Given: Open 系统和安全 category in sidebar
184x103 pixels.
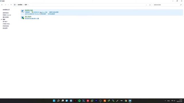Looking at the screenshot, I should pos(6,13).
